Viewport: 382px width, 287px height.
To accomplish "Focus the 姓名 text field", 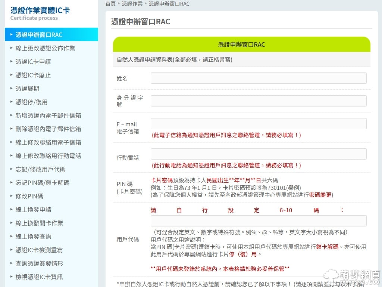I will pos(258,78).
